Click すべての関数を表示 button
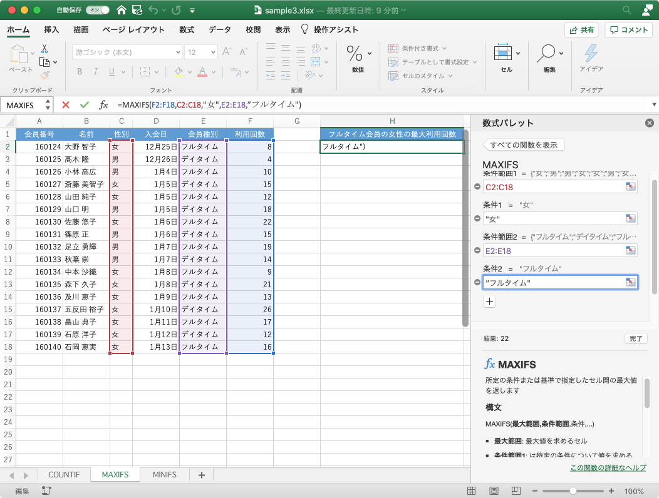 click(x=523, y=145)
